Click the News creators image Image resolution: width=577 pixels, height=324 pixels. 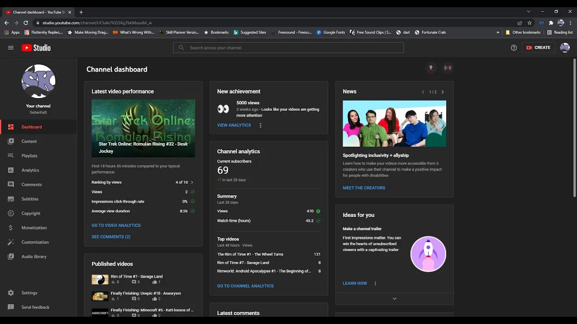pyautogui.click(x=394, y=123)
